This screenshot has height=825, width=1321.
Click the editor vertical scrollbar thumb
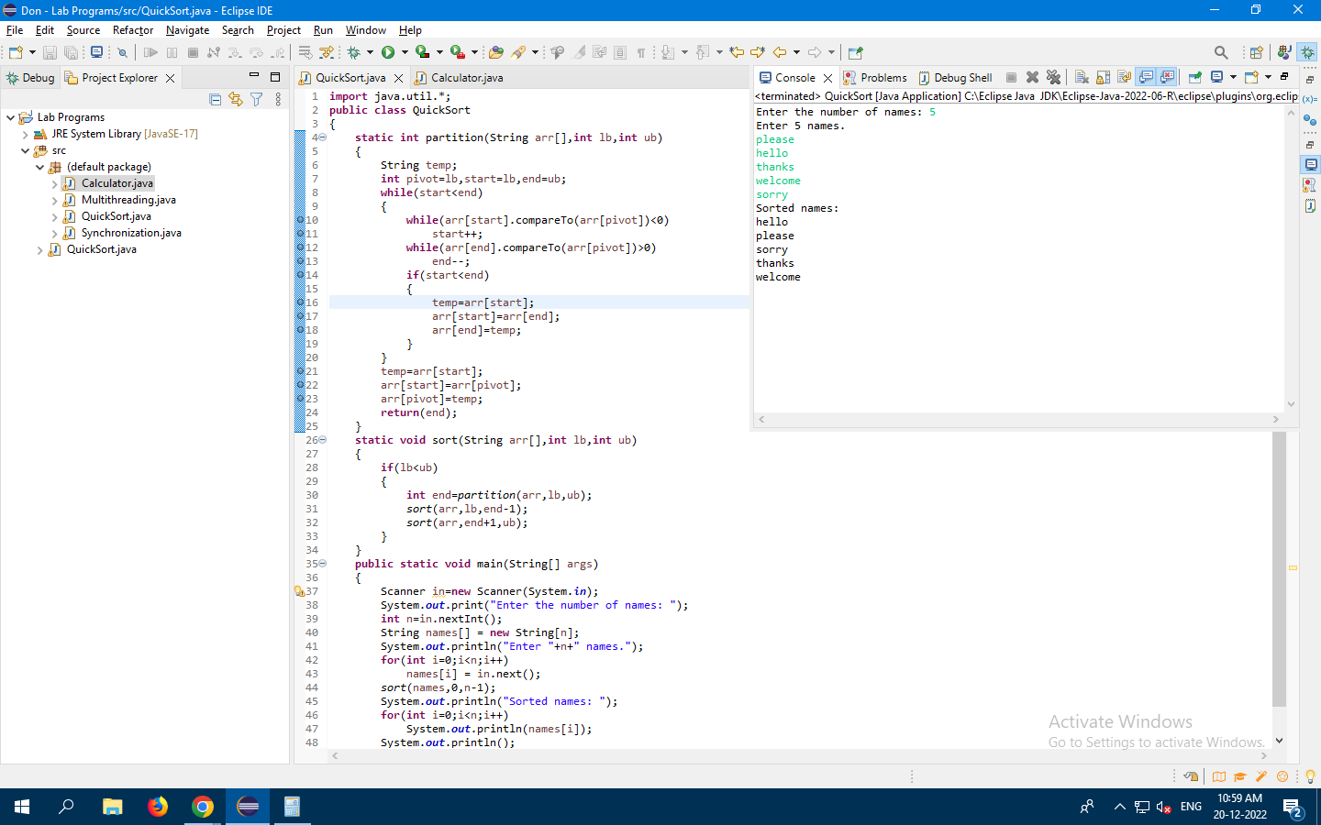pyautogui.click(x=1280, y=568)
